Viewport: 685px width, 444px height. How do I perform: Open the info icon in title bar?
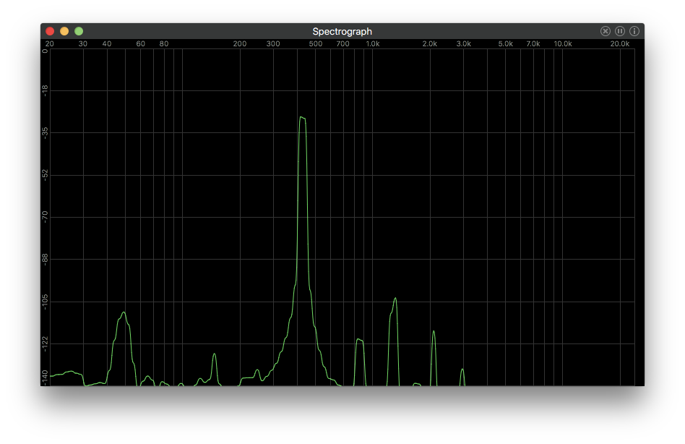[x=634, y=31]
